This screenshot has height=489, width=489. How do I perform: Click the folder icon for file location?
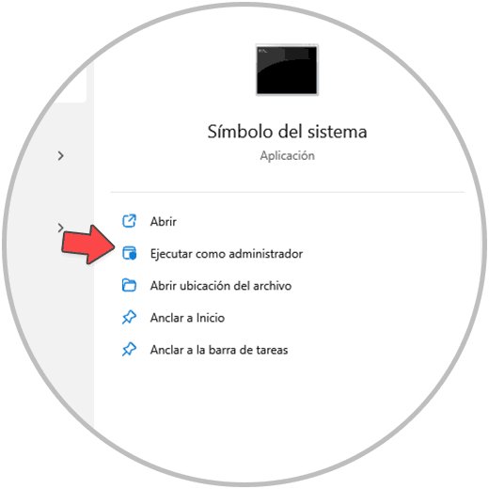[129, 285]
